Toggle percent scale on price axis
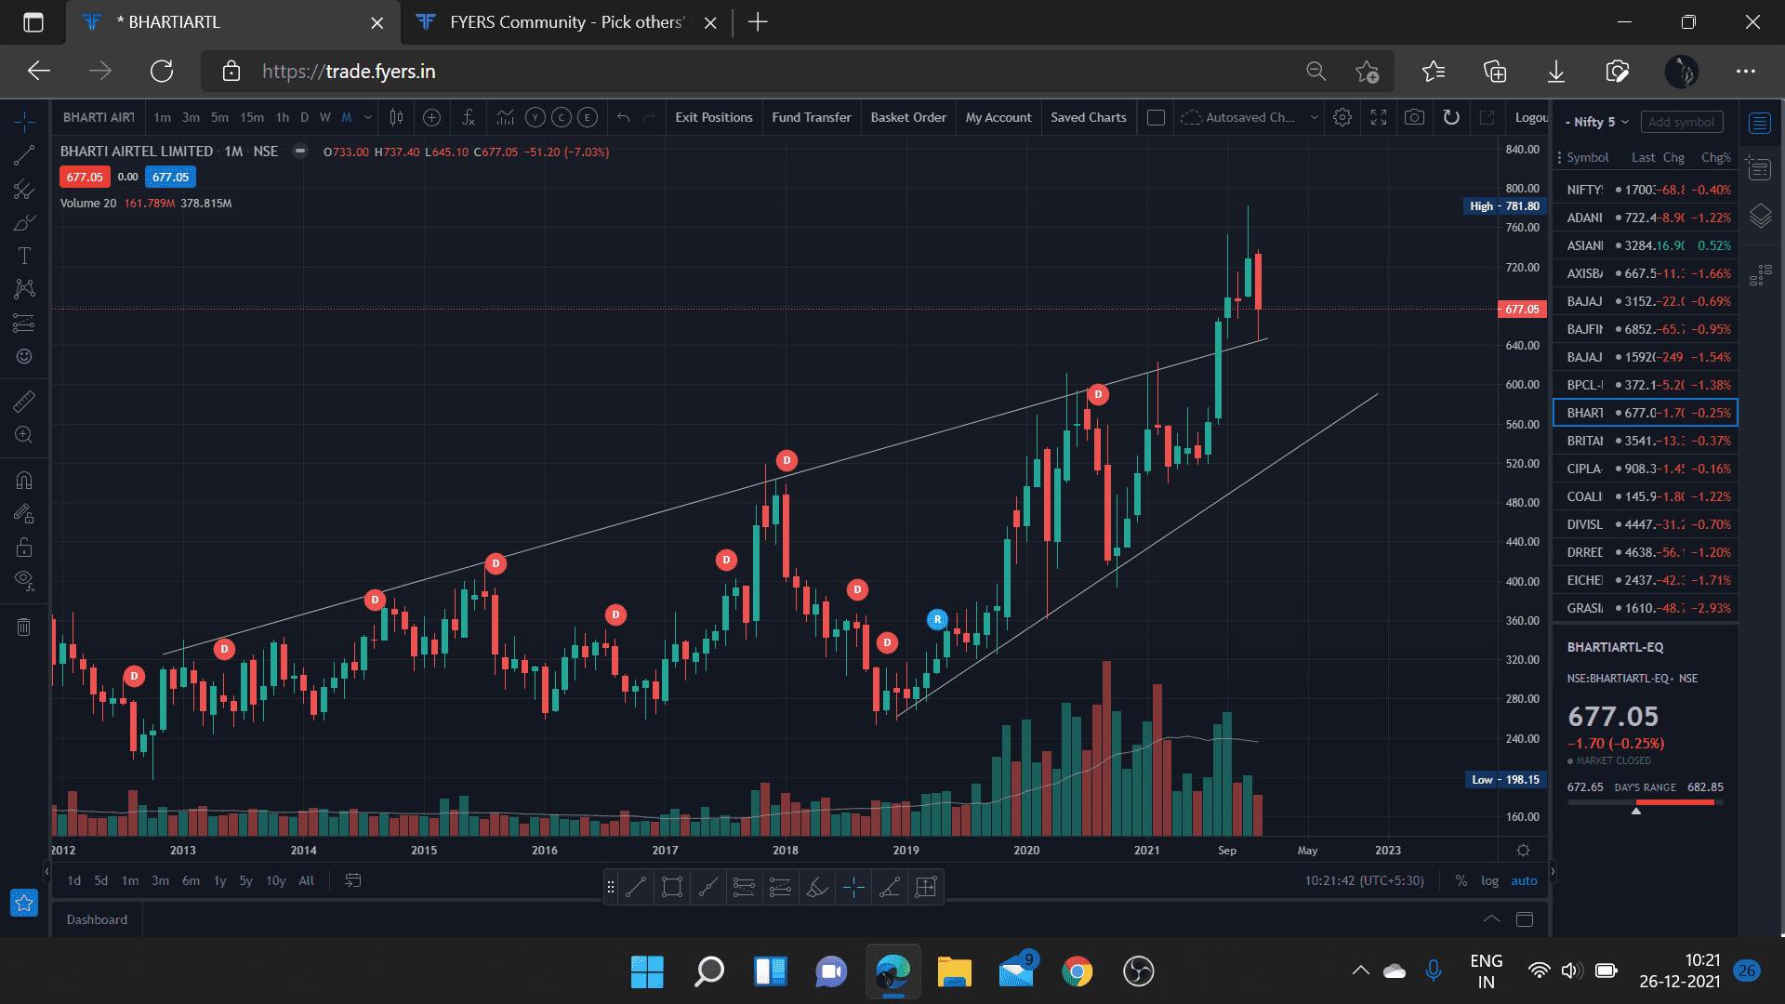 (x=1461, y=880)
